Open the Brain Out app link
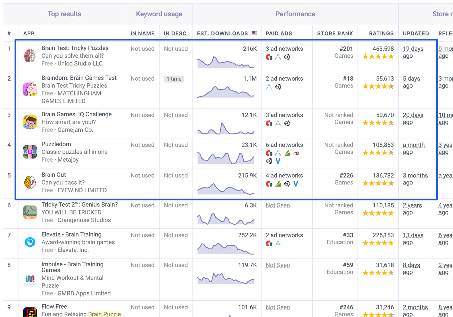This screenshot has height=317, width=453. tap(53, 175)
